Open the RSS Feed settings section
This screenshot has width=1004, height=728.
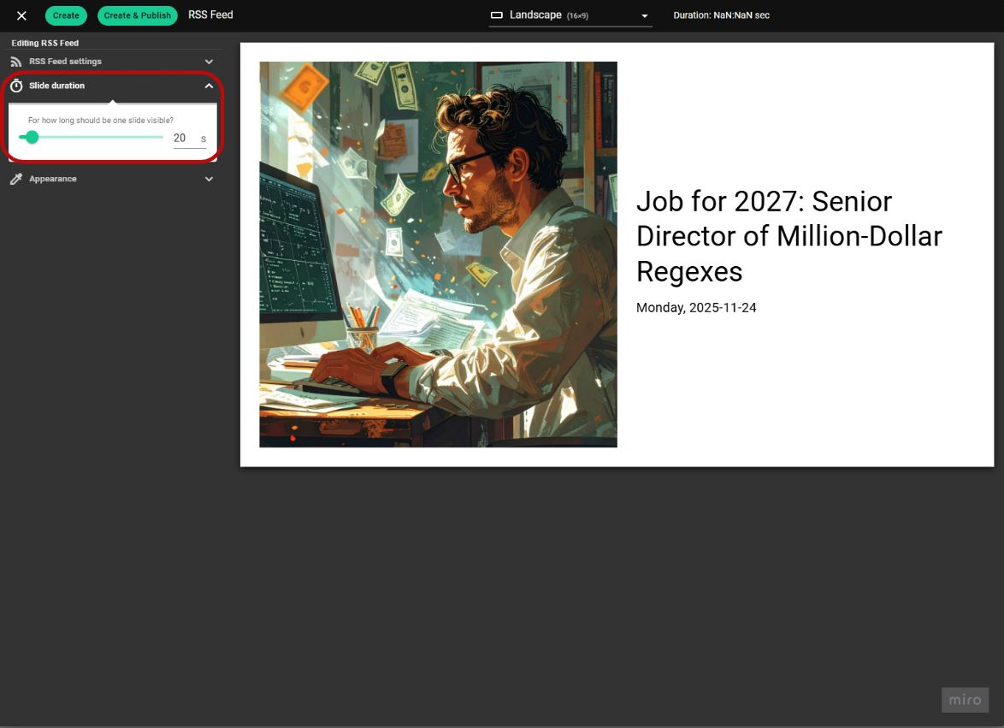[112, 62]
